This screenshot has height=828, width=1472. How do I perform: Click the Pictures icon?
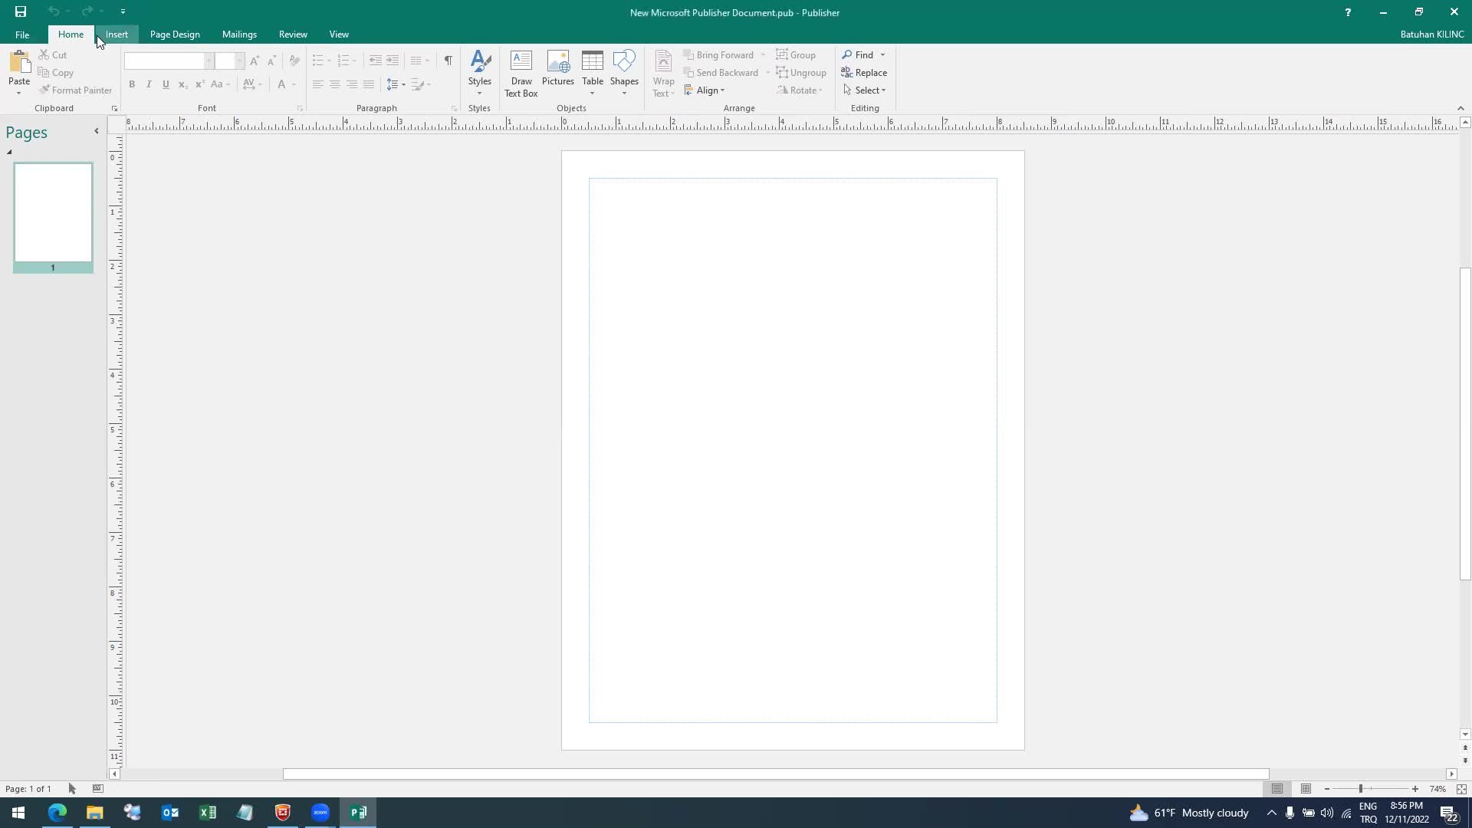pyautogui.click(x=558, y=62)
